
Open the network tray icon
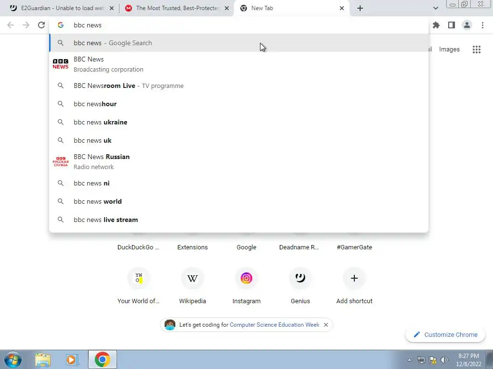(x=421, y=360)
